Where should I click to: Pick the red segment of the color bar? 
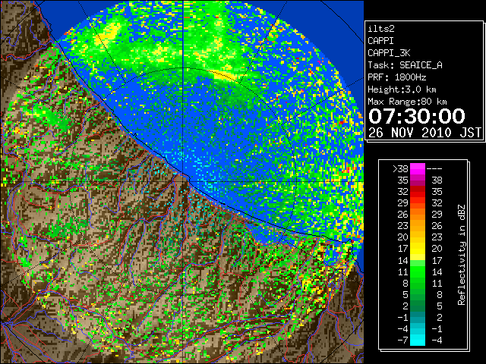click(418, 192)
